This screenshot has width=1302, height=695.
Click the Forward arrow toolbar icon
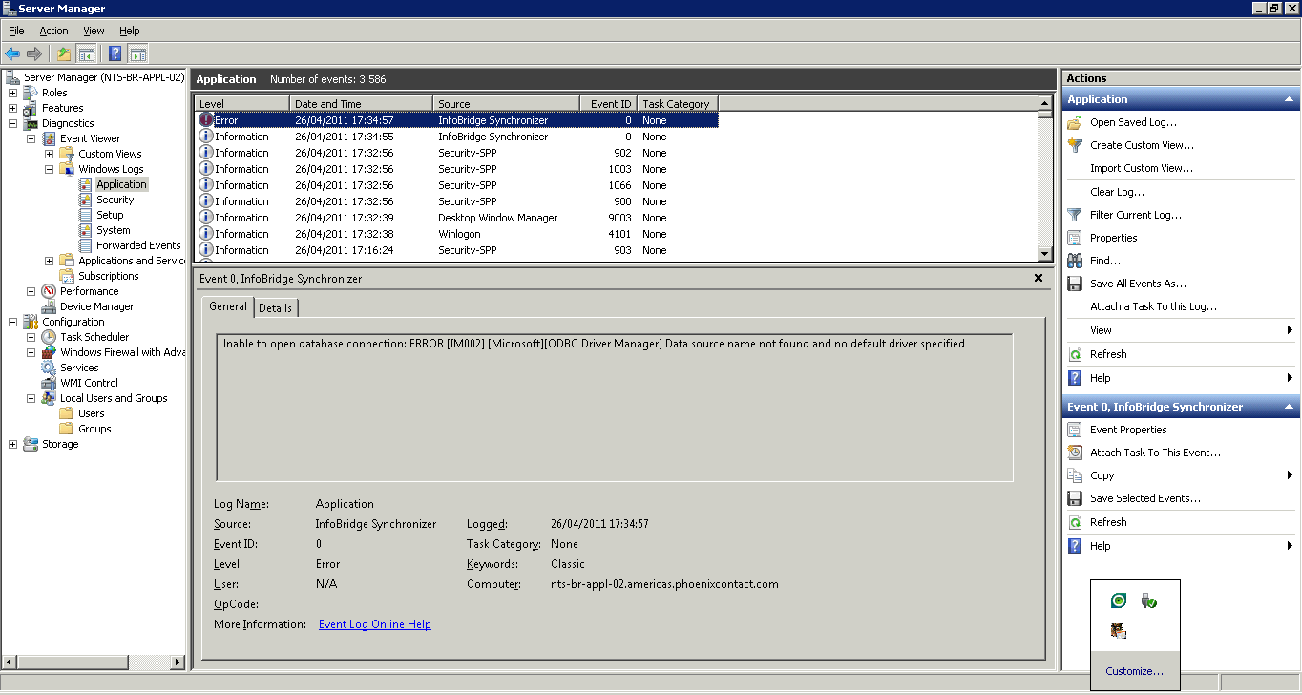[x=34, y=53]
